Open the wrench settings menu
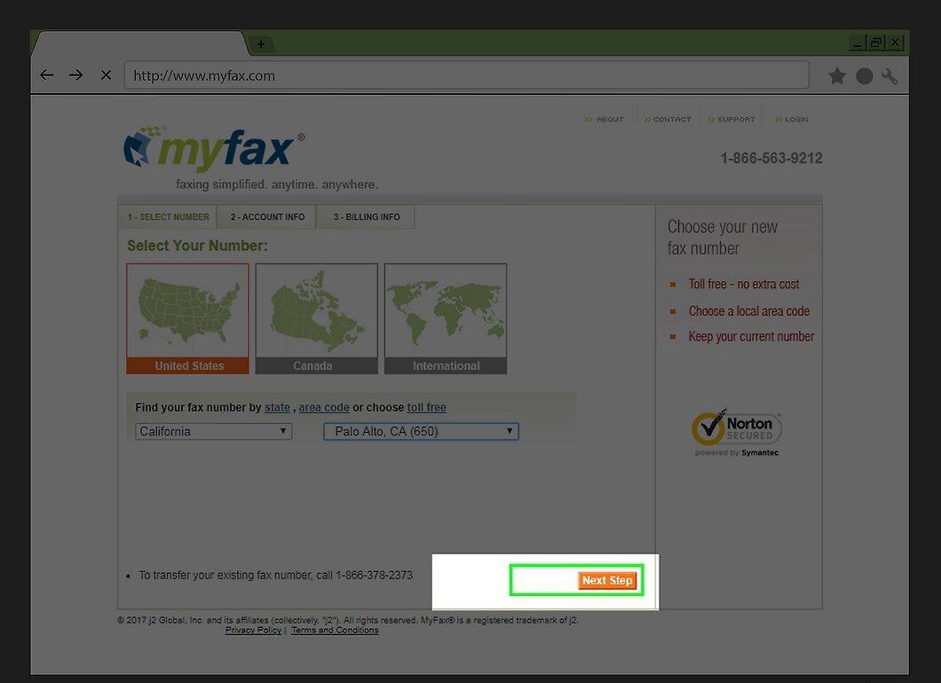941x683 pixels. (890, 76)
